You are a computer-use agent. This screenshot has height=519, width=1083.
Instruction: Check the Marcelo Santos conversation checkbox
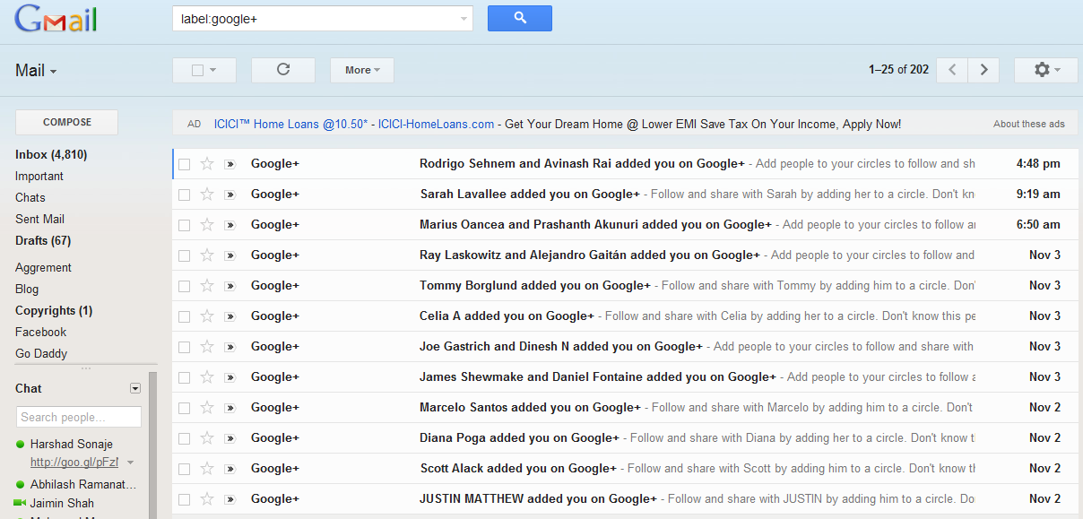(x=184, y=407)
